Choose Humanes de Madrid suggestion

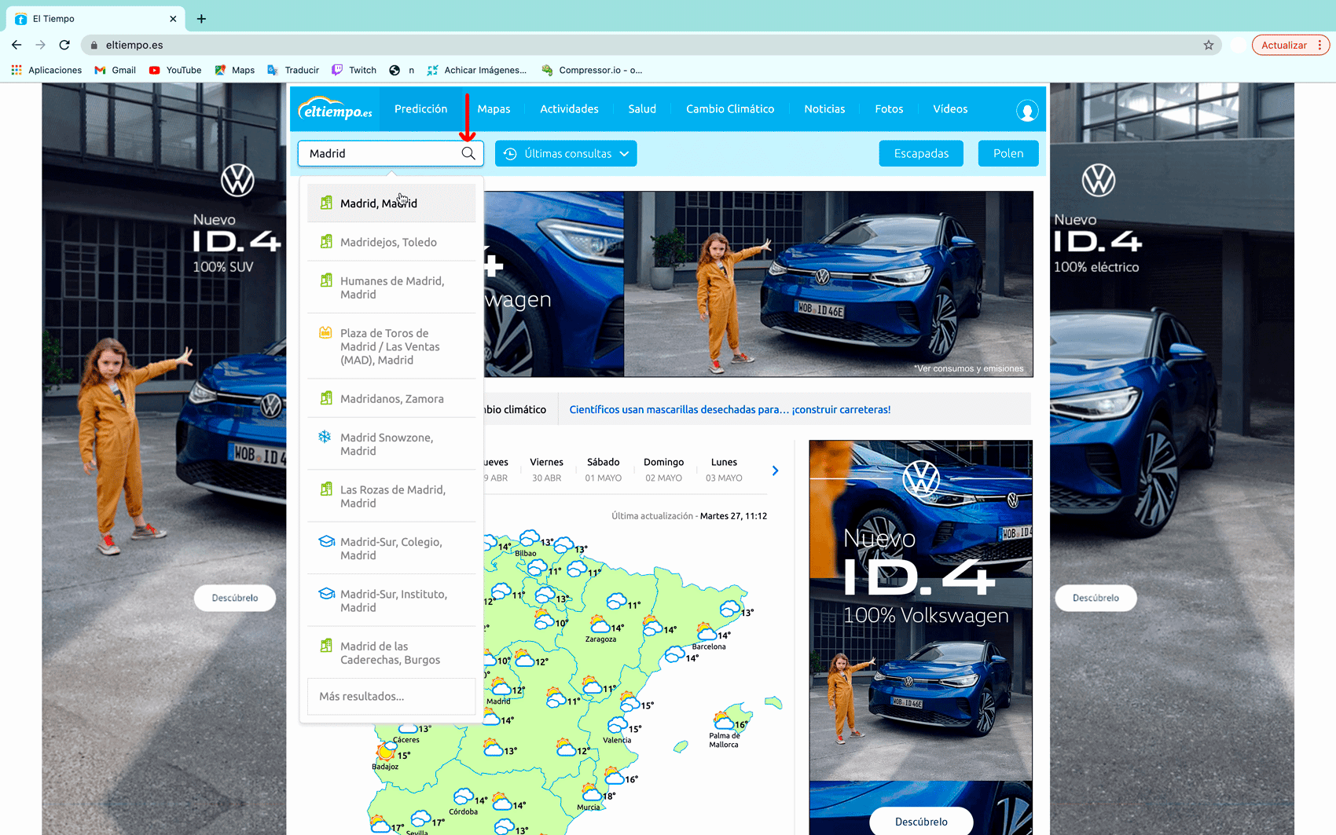point(391,287)
